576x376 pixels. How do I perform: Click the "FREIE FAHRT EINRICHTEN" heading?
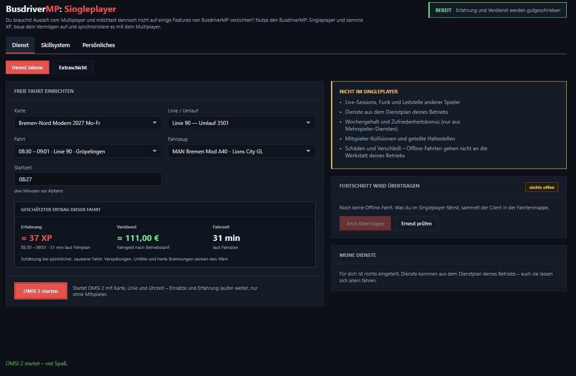pyautogui.click(x=44, y=91)
